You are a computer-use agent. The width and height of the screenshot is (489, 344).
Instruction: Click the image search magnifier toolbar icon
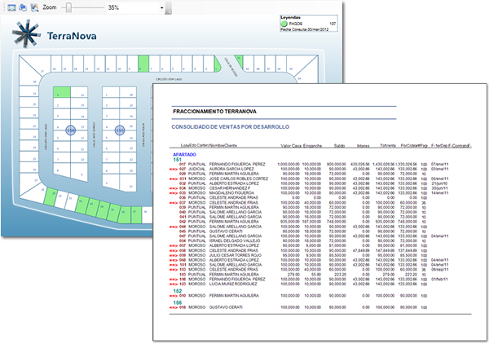click(x=34, y=7)
